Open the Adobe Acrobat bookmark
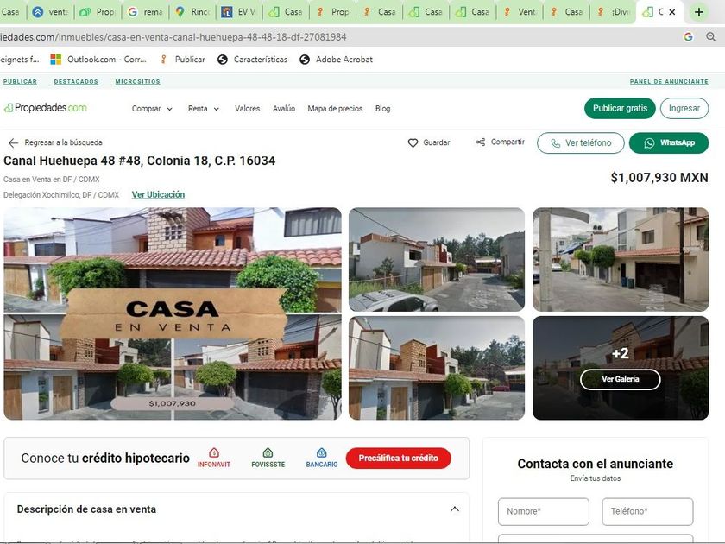Screen dimensions: 725x544 [x=336, y=60]
